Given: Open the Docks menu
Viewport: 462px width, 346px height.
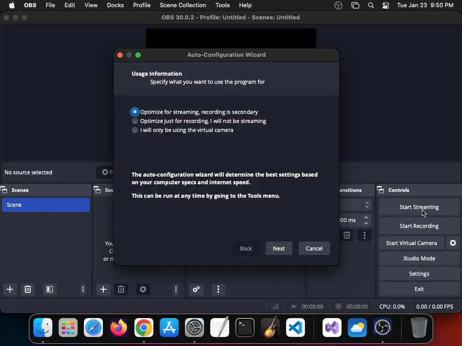Looking at the screenshot, I should click(115, 5).
